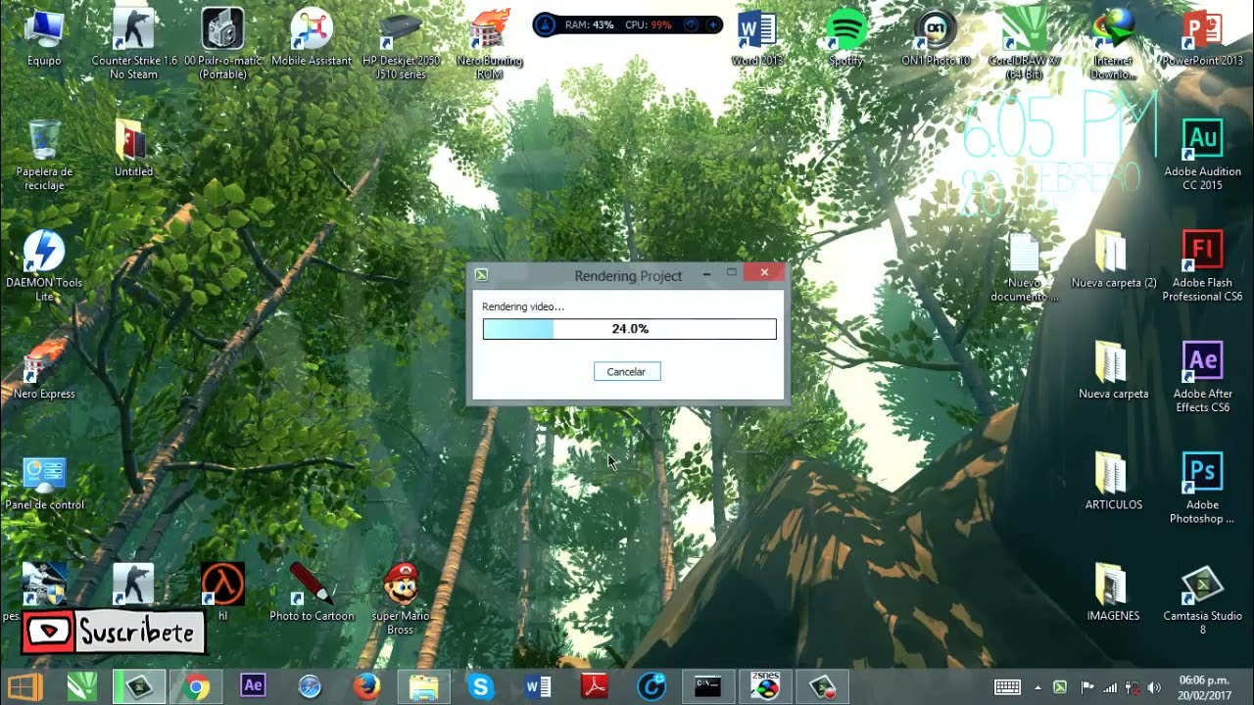
Task: Open the Spotify desktop shortcut
Action: coord(846,29)
